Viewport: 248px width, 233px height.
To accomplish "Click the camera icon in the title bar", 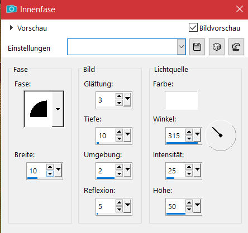I will (11, 9).
